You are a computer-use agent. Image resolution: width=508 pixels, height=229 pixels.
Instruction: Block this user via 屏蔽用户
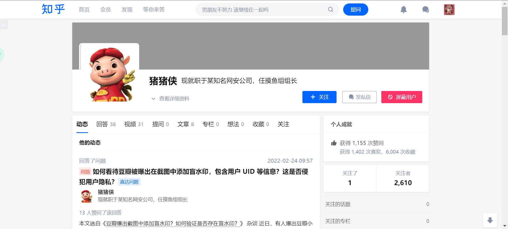[401, 97]
